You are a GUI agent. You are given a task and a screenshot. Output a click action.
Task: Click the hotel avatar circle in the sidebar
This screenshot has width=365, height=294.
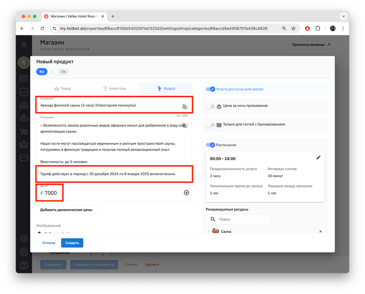click(24, 62)
